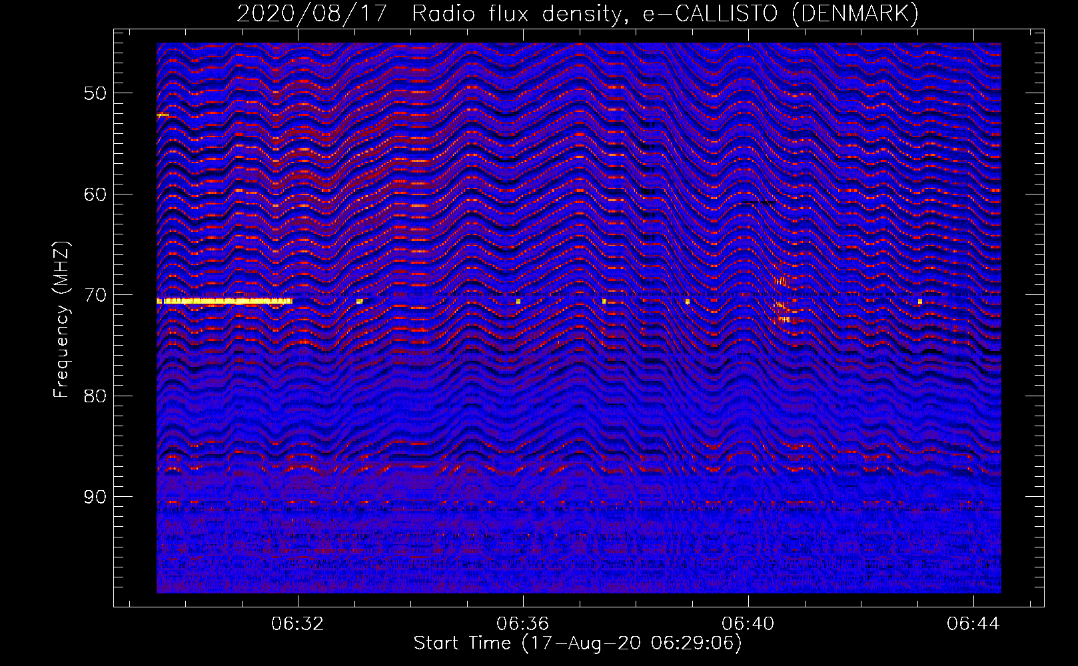Click the frequency tick label "70"
This screenshot has height=666, width=1078.
point(95,295)
